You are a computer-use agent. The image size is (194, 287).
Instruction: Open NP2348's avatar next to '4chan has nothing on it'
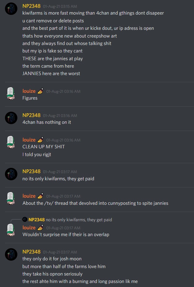[x=11, y=118]
